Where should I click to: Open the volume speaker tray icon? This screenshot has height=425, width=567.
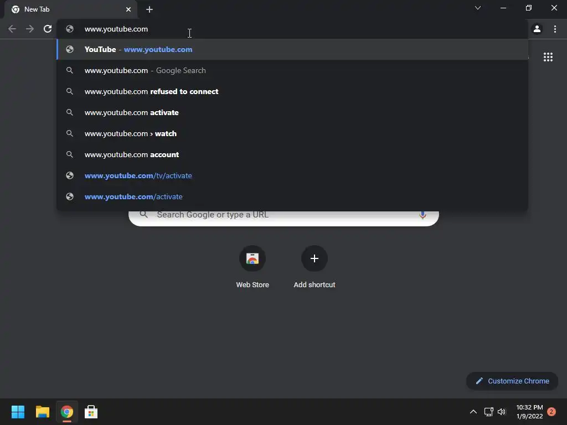(502, 412)
